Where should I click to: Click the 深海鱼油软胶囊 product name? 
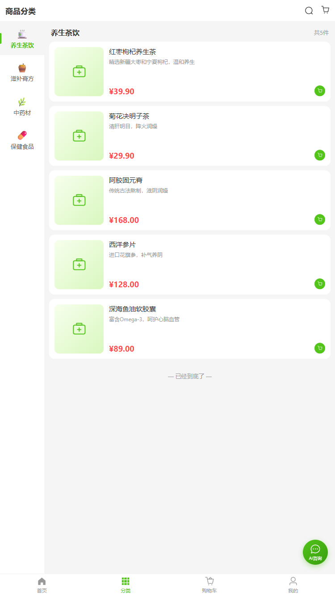(132, 309)
